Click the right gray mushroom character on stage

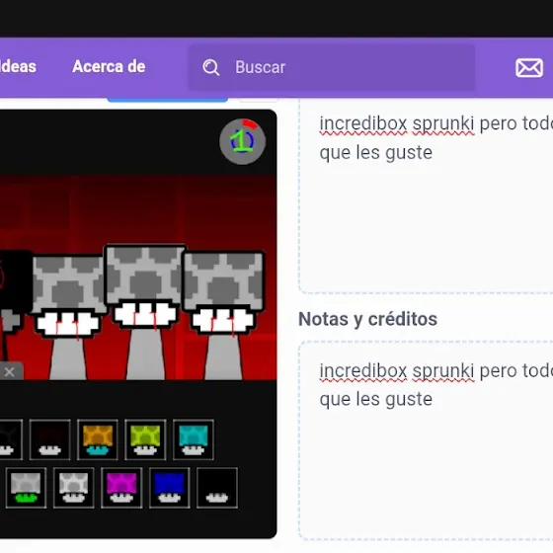223,315
